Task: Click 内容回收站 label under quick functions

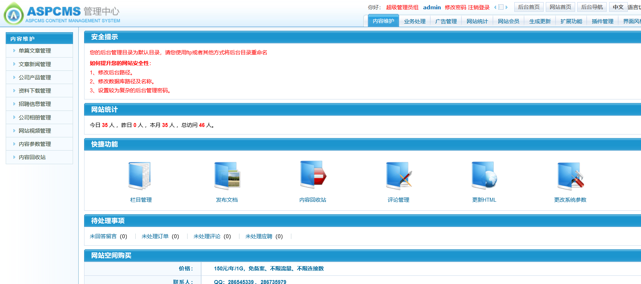Action: click(x=313, y=200)
